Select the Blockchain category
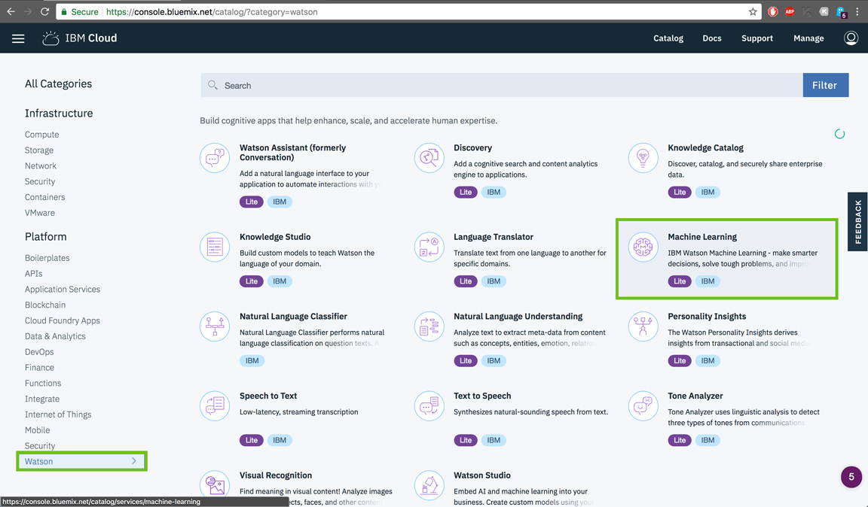Viewport: 868px width, 507px height. tap(45, 305)
